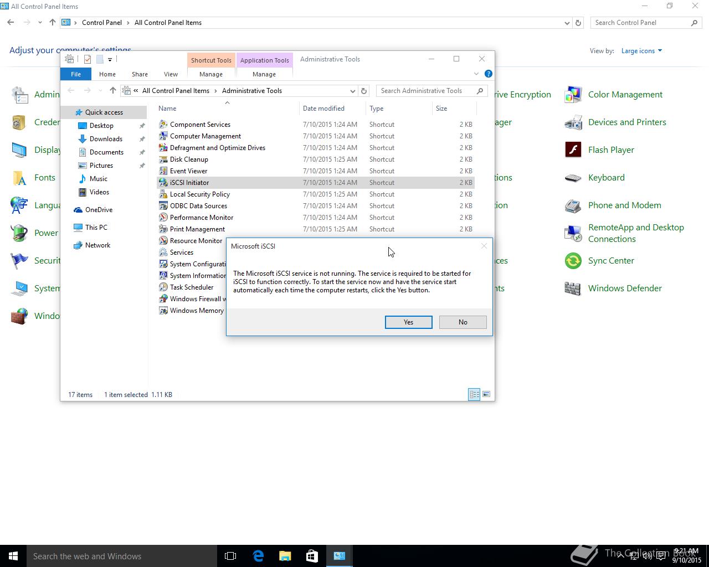Switch to details view button
709x567 pixels.
coord(474,394)
